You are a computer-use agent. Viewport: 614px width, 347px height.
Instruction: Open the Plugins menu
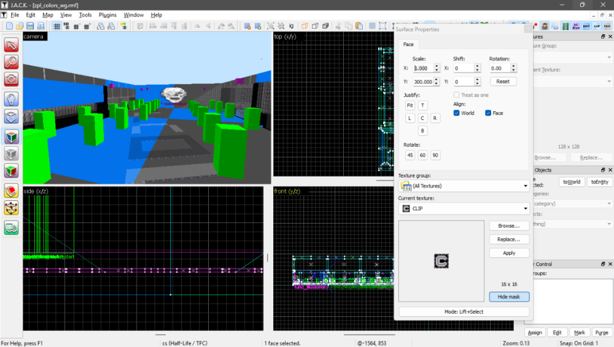107,15
